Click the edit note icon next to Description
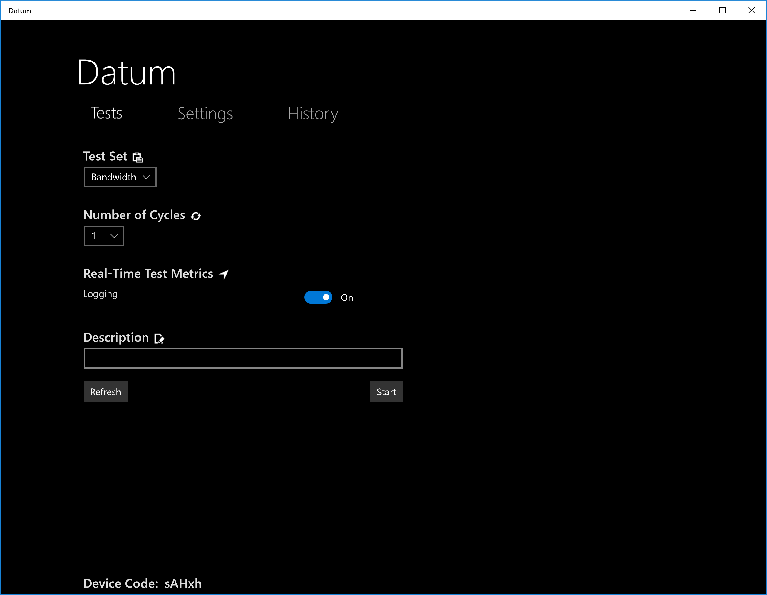 point(159,338)
